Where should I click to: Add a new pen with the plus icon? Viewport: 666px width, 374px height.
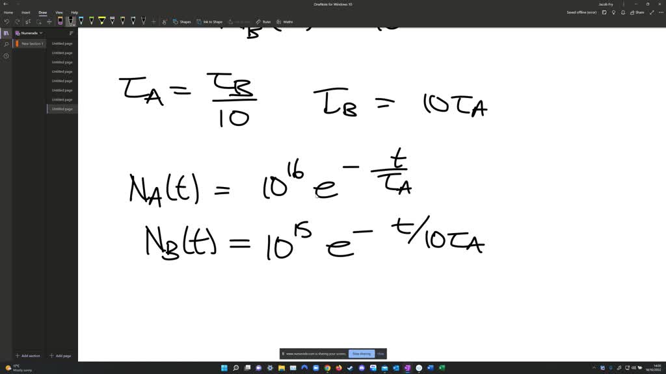coord(153,21)
